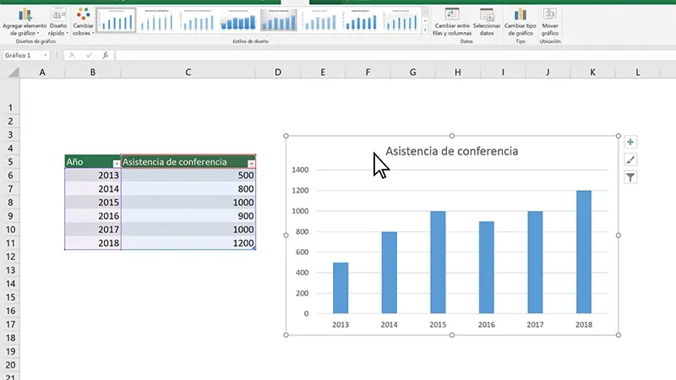Click the Mover gráfico button
The image size is (676, 380).
coord(550,19)
